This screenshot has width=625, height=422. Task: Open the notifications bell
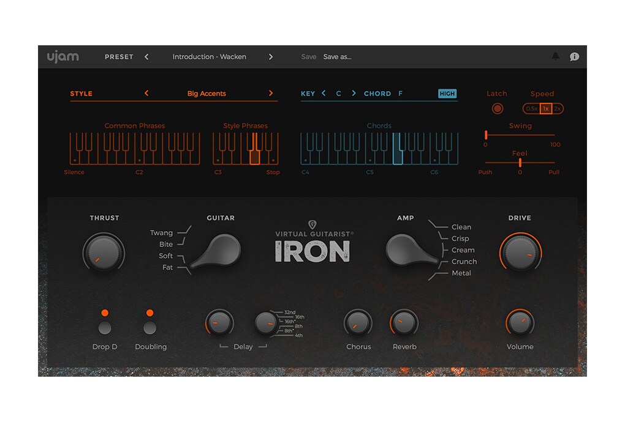click(x=555, y=56)
